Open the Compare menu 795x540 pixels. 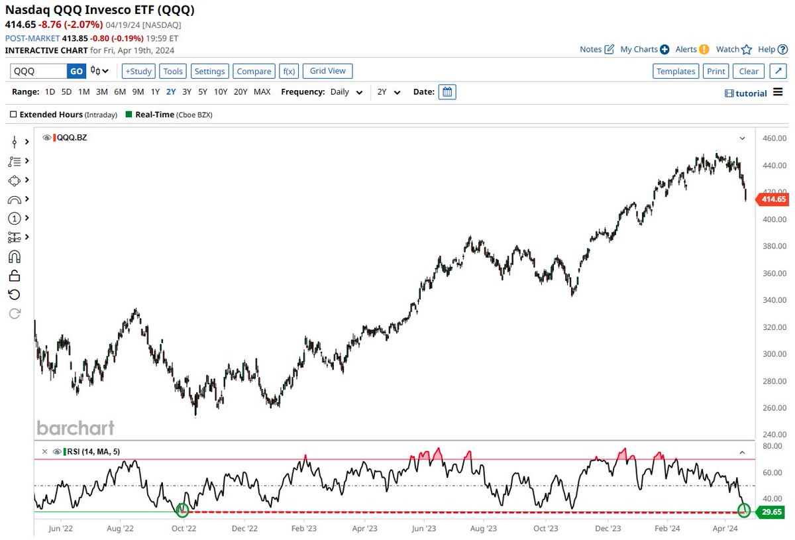click(254, 71)
